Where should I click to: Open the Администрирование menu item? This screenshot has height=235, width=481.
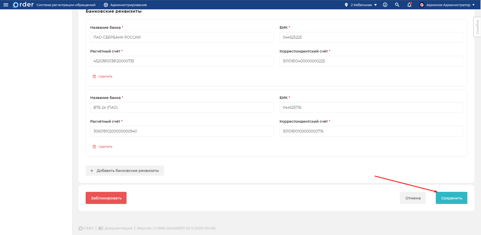click(x=128, y=5)
